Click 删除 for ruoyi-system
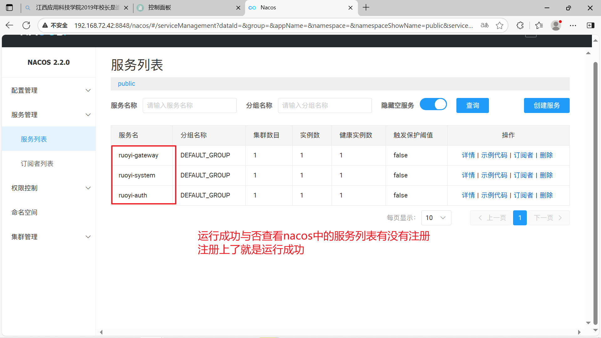601x338 pixels. click(x=546, y=175)
